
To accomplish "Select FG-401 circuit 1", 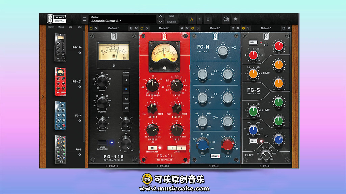I will (172, 148).
